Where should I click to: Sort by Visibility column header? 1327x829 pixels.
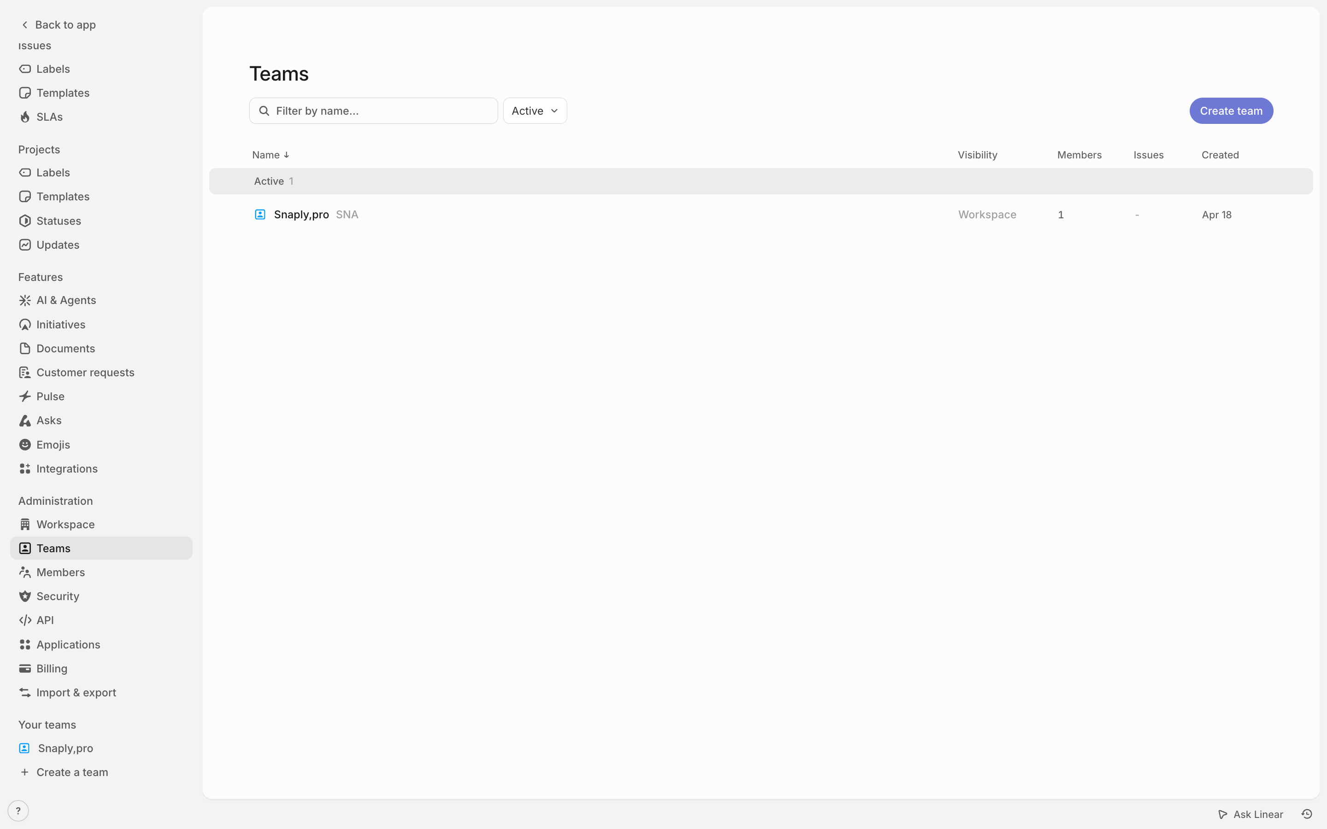977,155
